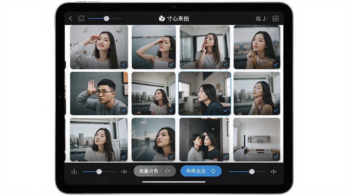Uncheck the empty white room photo
The width and height of the screenshot is (347, 195).
pos(275,156)
